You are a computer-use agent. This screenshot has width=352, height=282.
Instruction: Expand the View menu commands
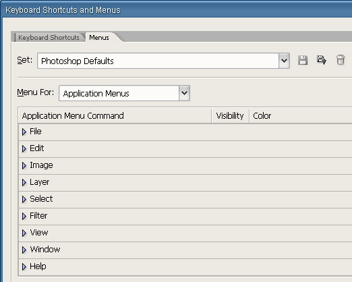[24, 233]
